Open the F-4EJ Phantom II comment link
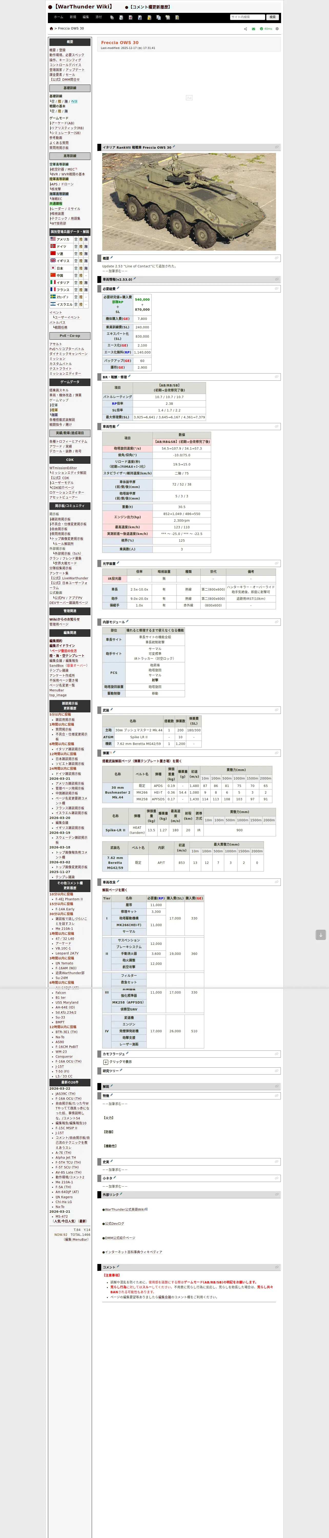 69,899
